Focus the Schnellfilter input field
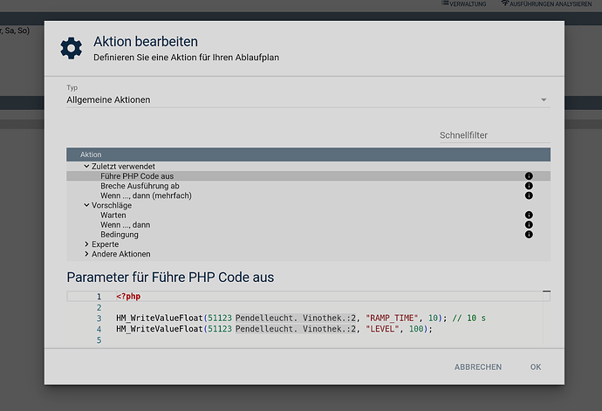 (x=495, y=135)
